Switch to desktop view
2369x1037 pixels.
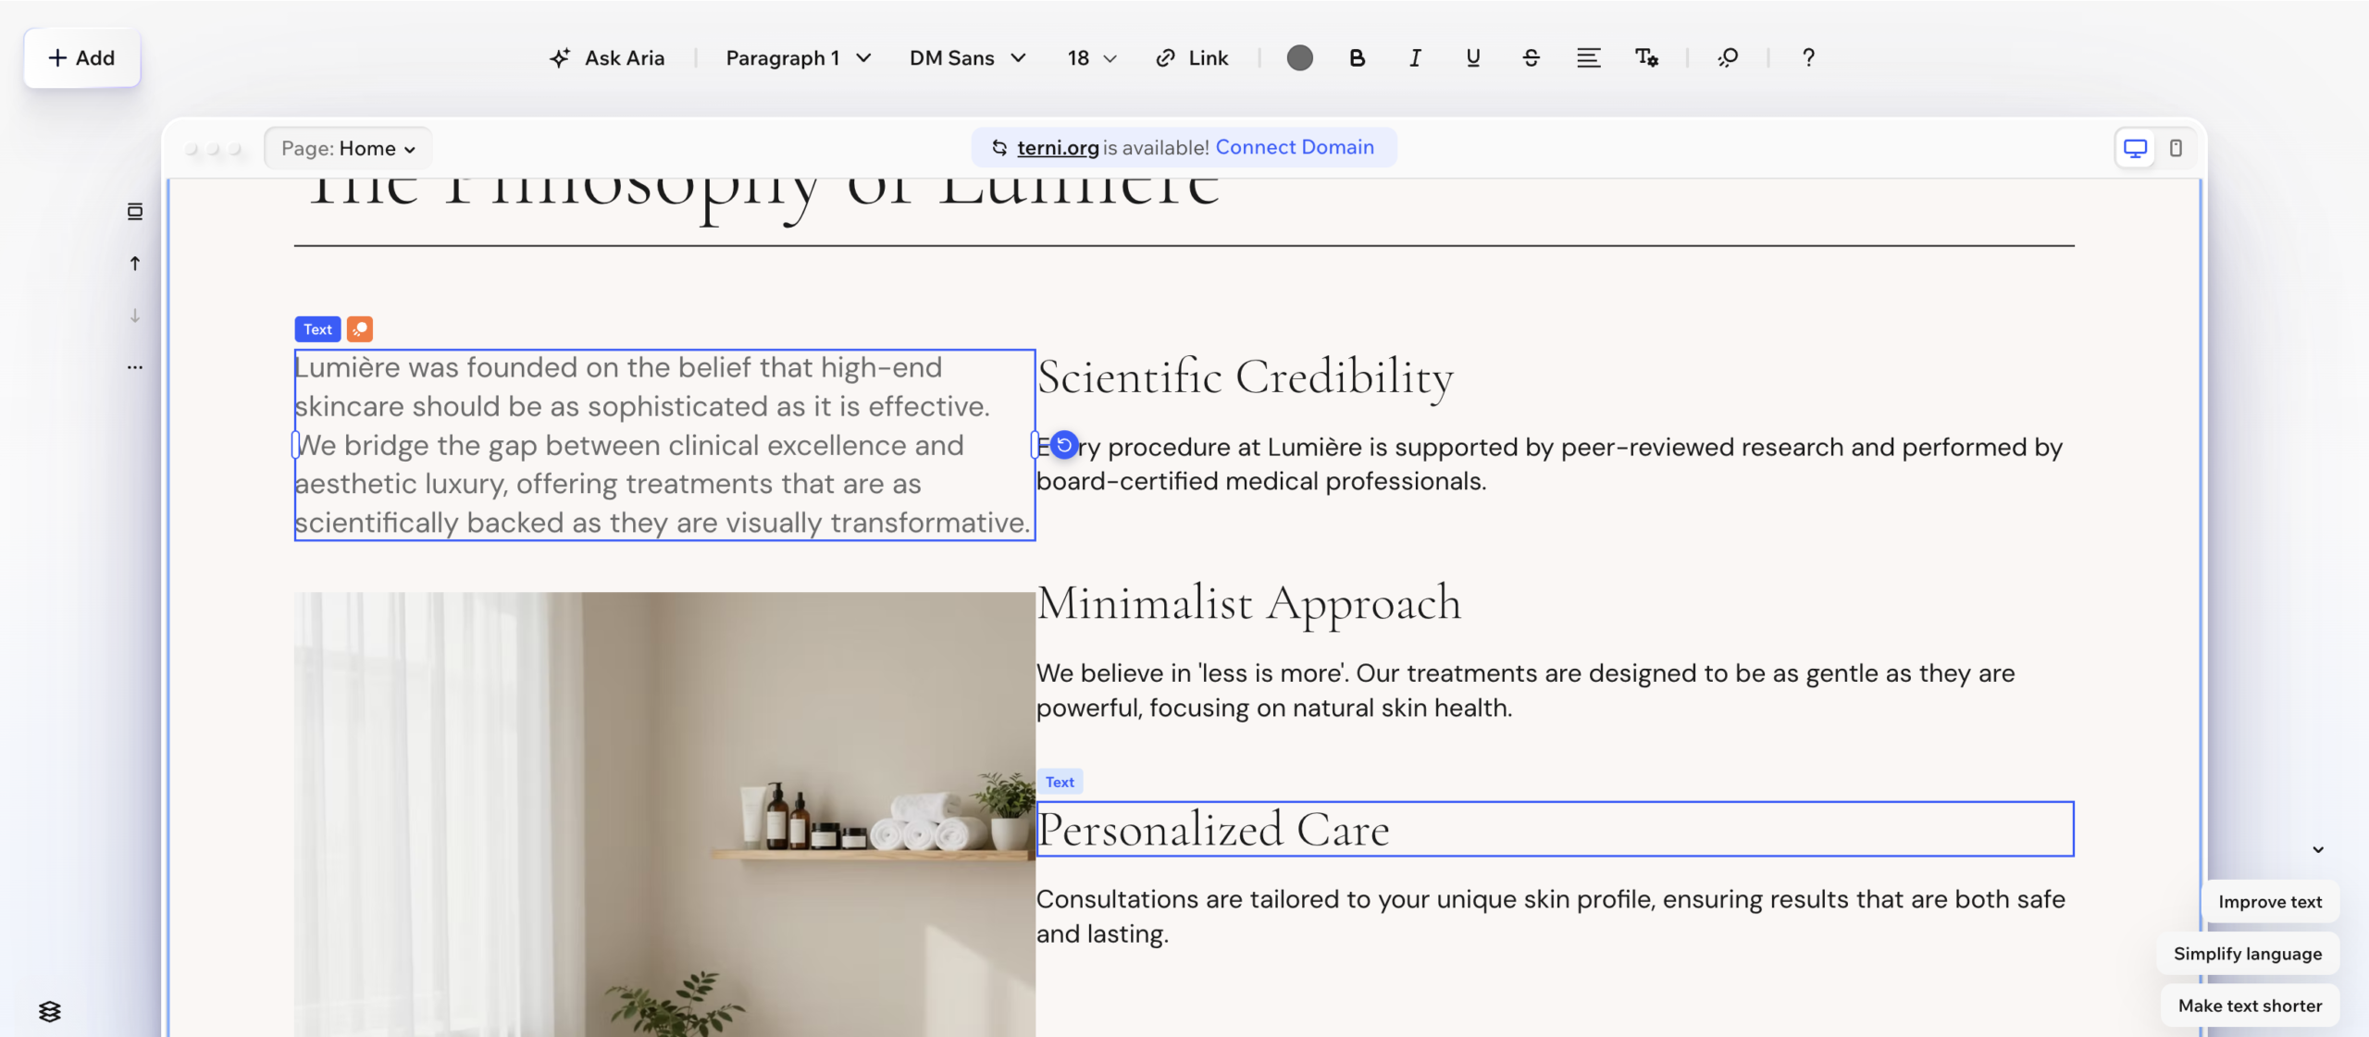tap(2135, 148)
